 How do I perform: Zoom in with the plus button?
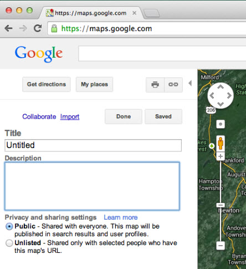221,156
